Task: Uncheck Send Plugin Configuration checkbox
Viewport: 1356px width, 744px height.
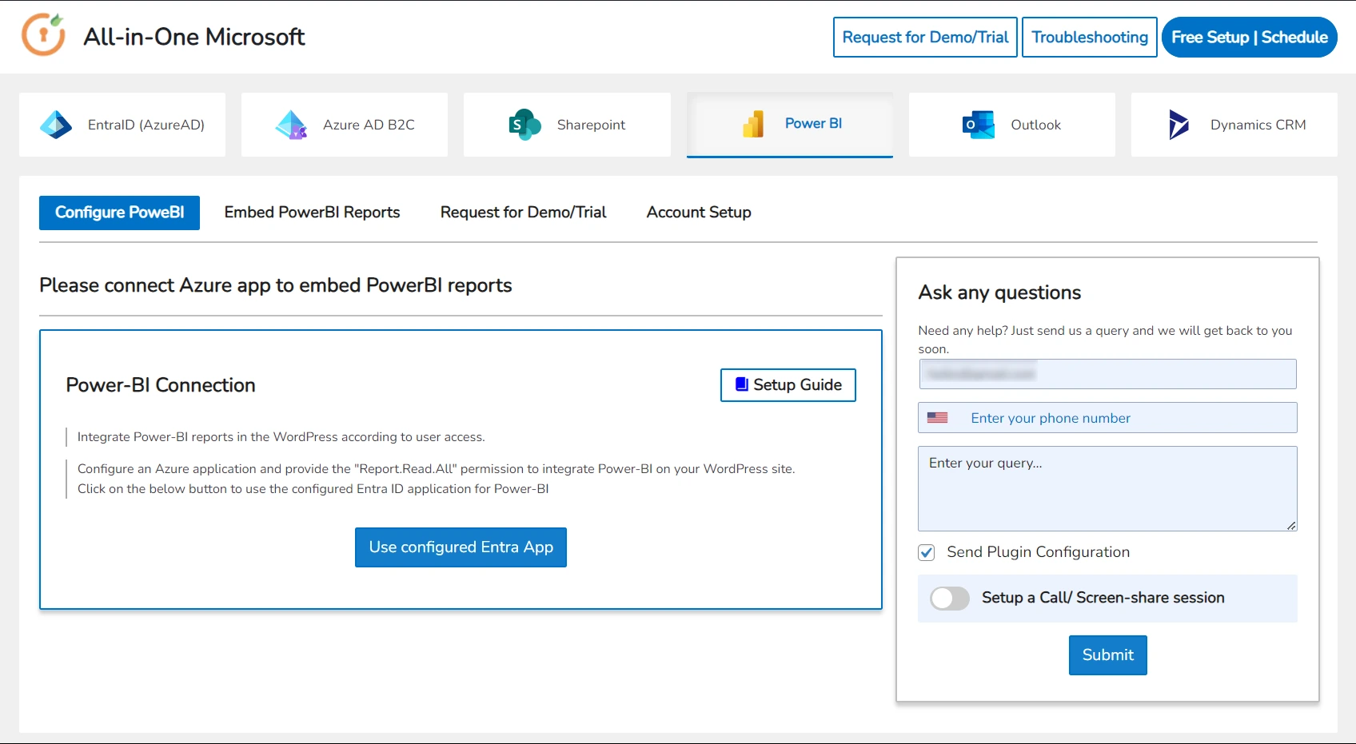Action: pos(927,552)
